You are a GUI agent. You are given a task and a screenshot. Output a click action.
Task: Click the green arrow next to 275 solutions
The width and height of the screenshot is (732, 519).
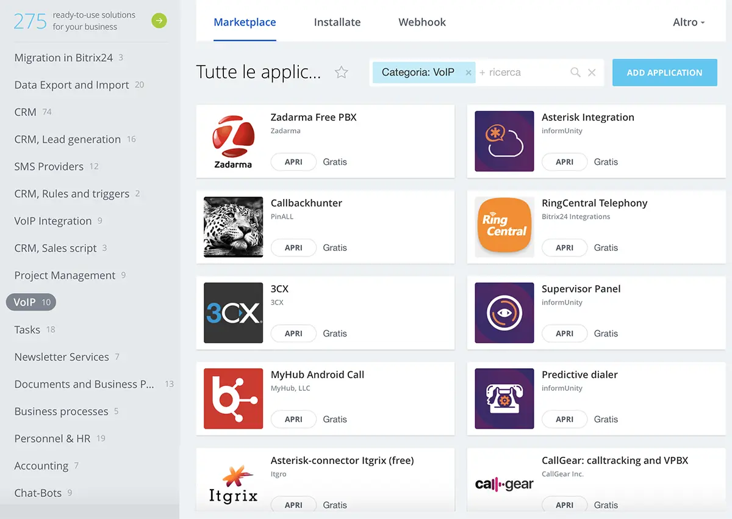(159, 21)
